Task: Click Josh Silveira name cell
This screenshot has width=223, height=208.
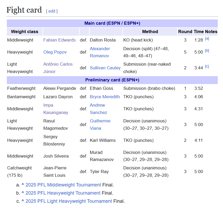Action: pos(56,156)
